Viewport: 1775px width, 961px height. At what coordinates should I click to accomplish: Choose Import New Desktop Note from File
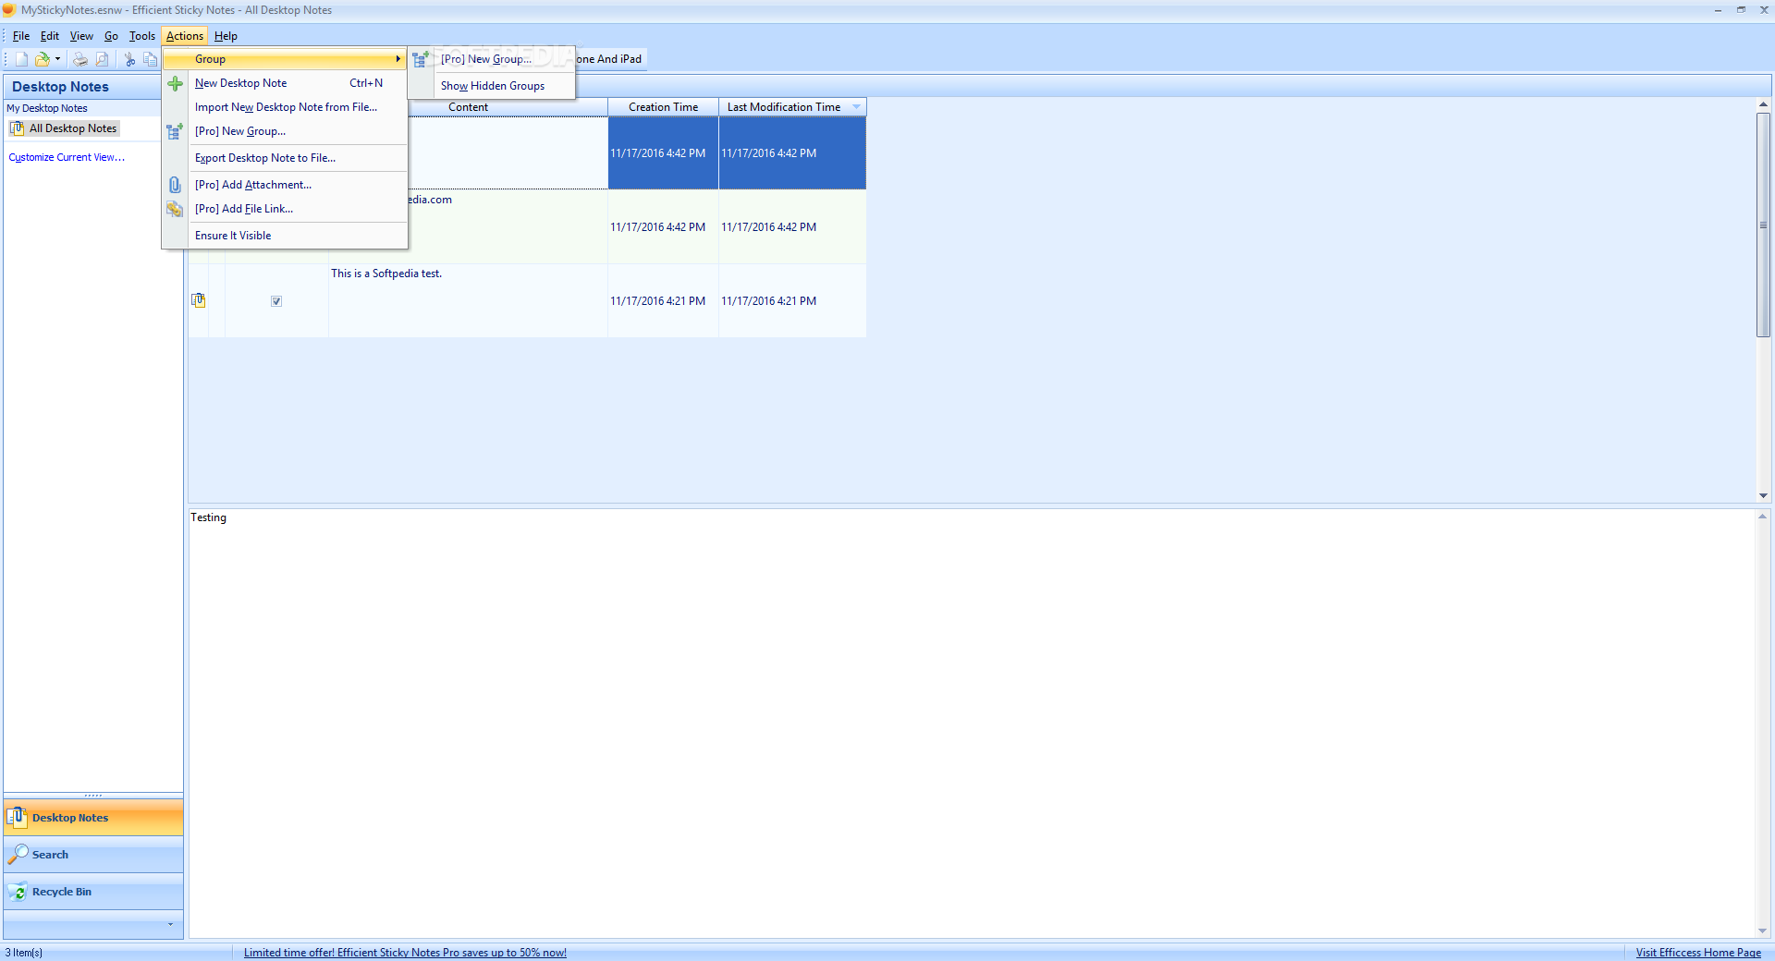(x=285, y=107)
